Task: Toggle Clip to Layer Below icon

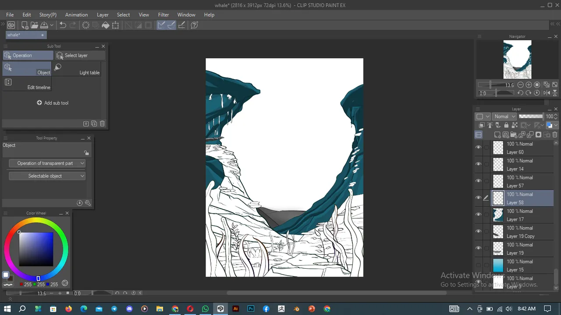Action: [482, 125]
